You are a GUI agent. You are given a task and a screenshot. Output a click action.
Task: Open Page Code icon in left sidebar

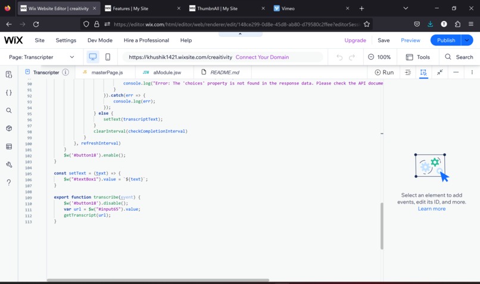9,74
